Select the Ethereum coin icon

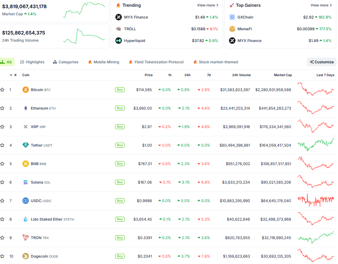click(25, 108)
